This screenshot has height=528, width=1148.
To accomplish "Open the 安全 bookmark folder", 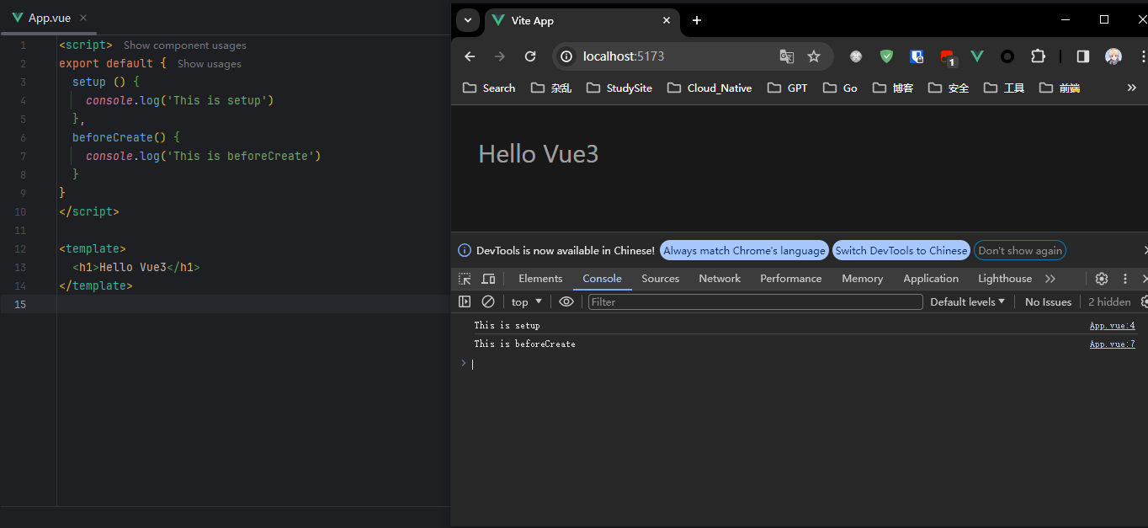I will pyautogui.click(x=949, y=88).
